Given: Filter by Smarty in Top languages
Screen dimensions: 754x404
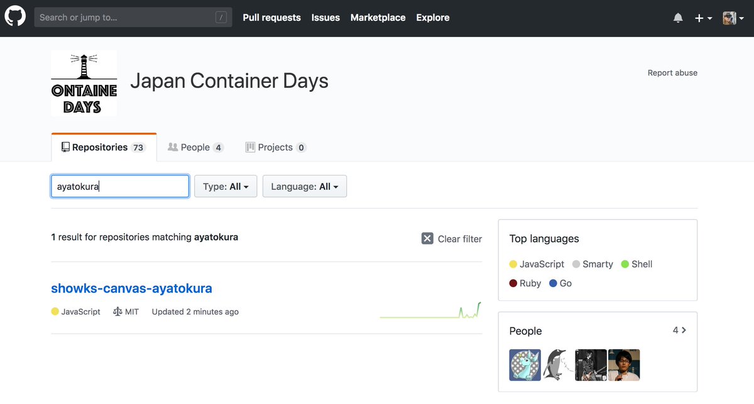Looking at the screenshot, I should pyautogui.click(x=593, y=265).
